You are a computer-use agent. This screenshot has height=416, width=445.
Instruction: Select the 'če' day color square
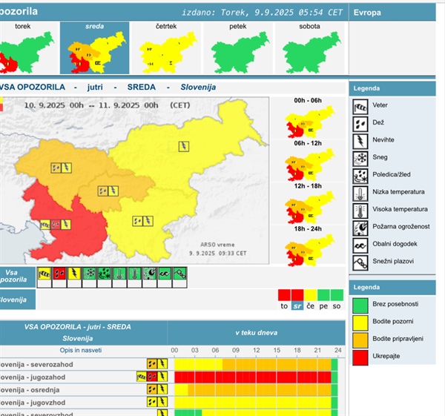pos(311,295)
